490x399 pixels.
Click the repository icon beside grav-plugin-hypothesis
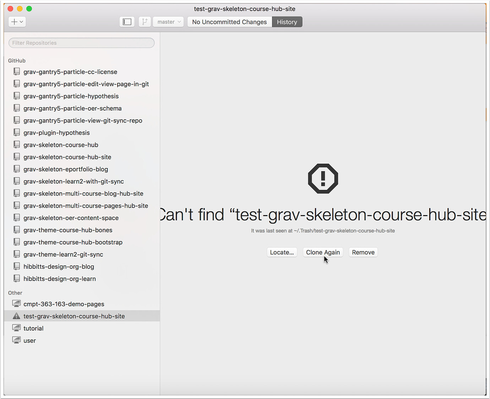click(17, 132)
